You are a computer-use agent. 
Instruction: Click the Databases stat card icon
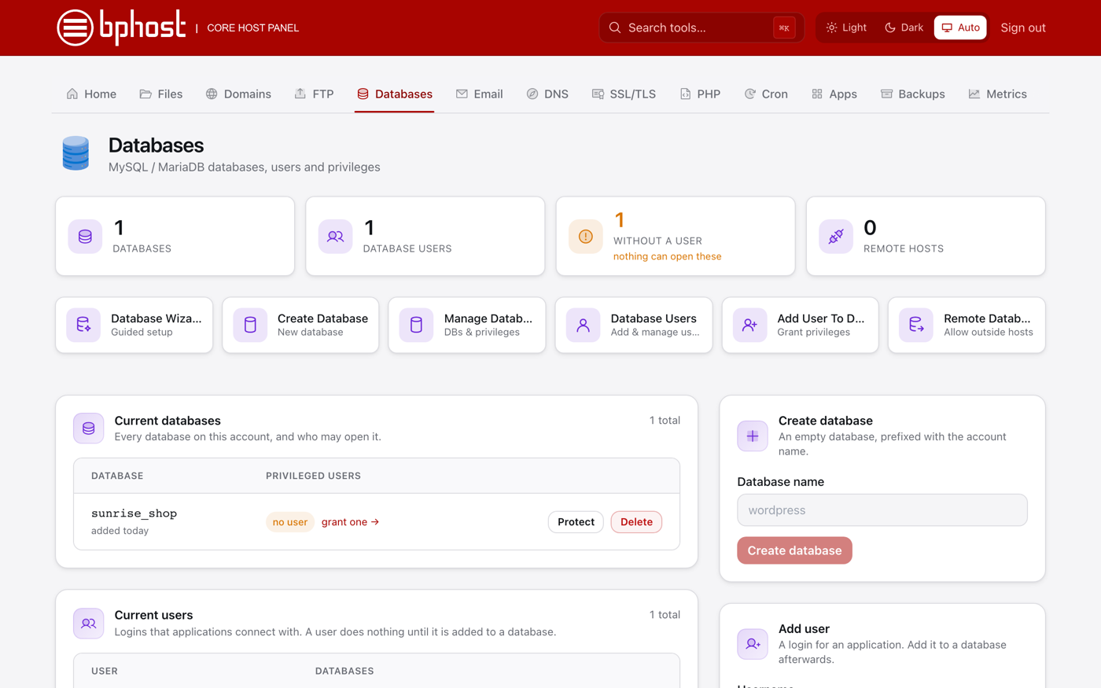pyautogui.click(x=85, y=236)
